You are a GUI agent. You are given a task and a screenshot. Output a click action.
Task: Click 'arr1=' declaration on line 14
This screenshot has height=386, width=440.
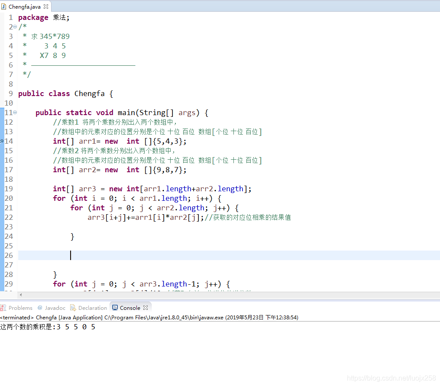[90, 141]
